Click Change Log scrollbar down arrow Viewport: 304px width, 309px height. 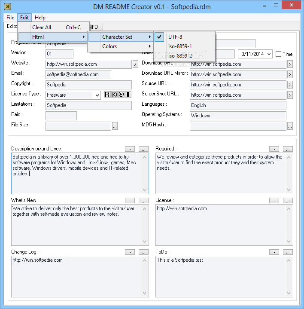tap(145, 293)
